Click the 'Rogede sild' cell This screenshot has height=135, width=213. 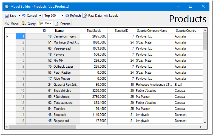click(66, 121)
